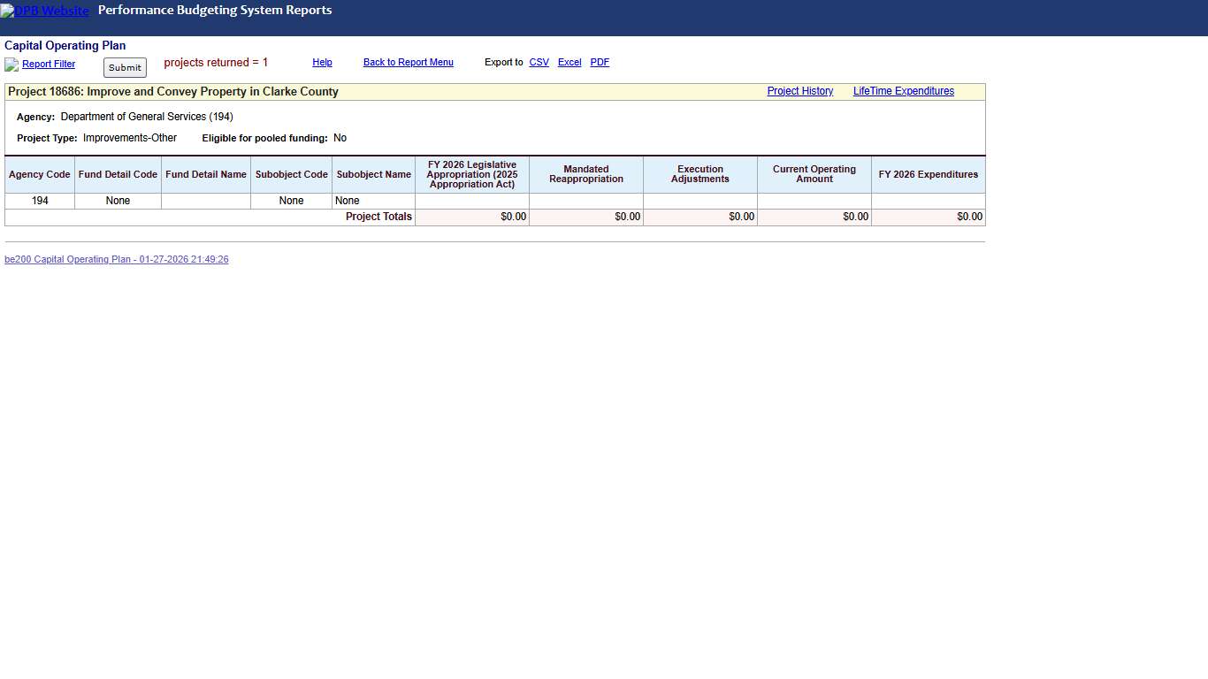Click the Subobject Name column header
The image size is (1208, 679).
[373, 175]
